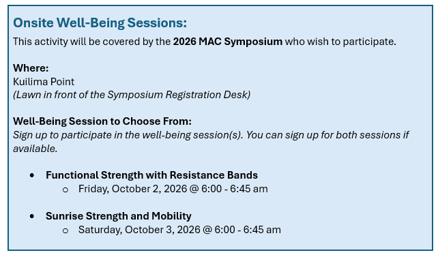Screen dimensions: 438x255
Task: Click the Well-Being Session to Choose From heading
Action: click(102, 121)
